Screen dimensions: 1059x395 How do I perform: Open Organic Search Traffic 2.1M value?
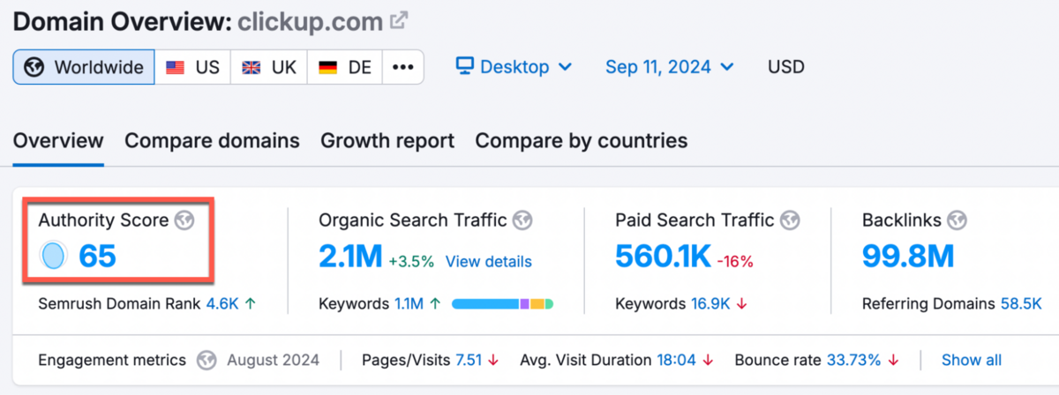pyautogui.click(x=350, y=257)
